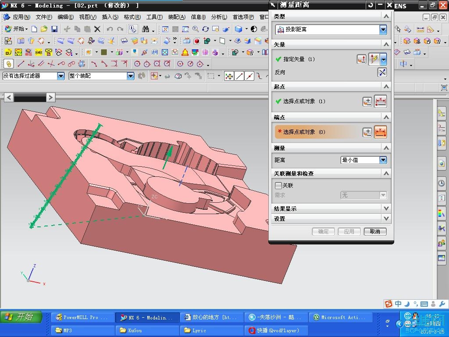Click the Reverse direction icon in dialog
Viewport: 449px width, 337px height.
point(382,72)
